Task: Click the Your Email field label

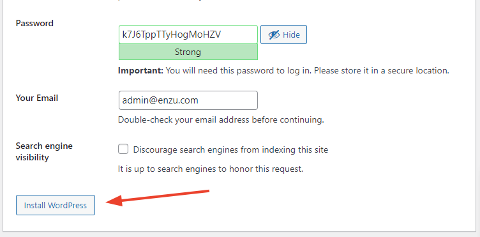Action: 37,98
